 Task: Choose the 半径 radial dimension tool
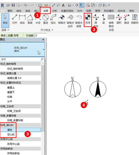click(38, 19)
